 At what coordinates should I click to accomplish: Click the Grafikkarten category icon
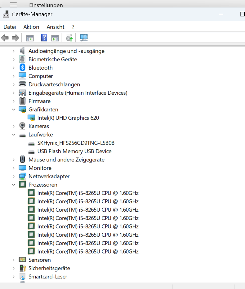click(22, 110)
